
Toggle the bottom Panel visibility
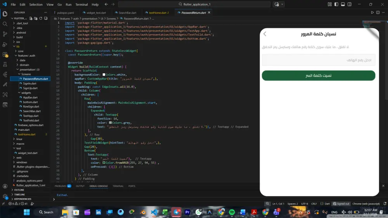[343, 4]
